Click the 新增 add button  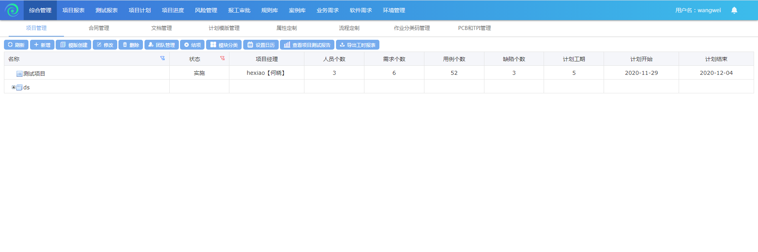(42, 45)
